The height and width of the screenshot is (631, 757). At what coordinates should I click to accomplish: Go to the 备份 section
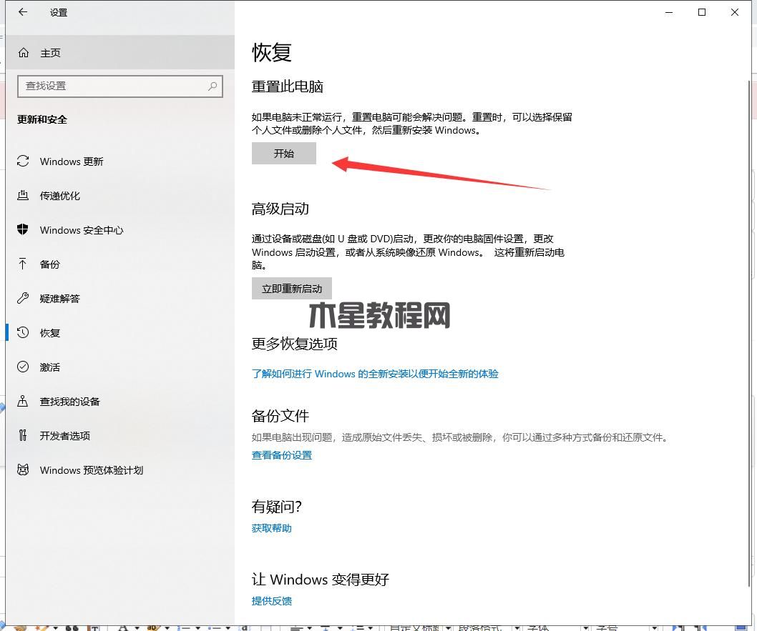[119, 264]
